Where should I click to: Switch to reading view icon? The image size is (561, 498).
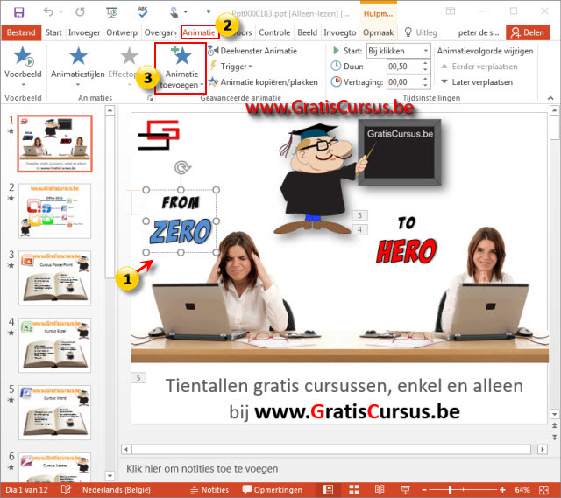pyautogui.click(x=380, y=490)
